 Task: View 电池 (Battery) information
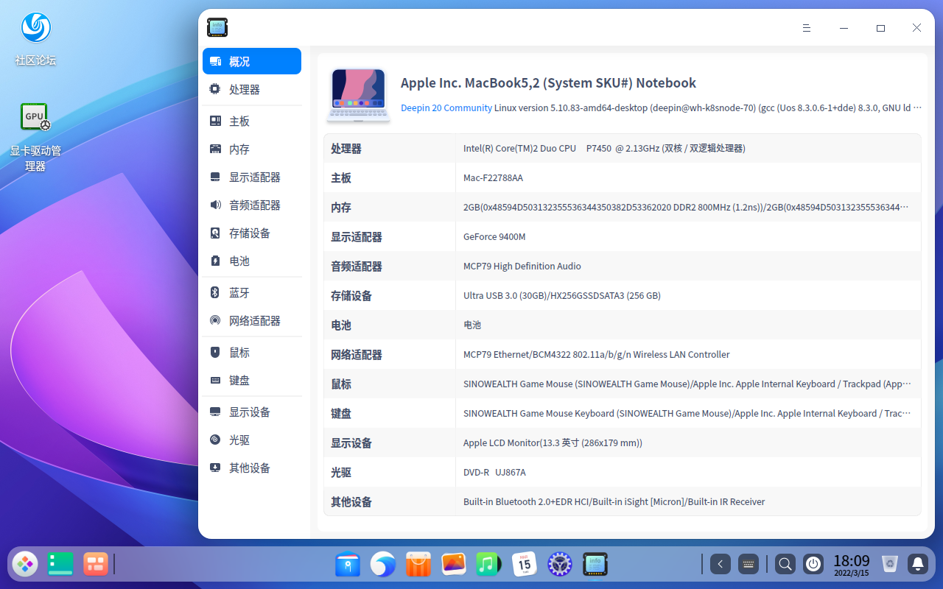pos(239,261)
